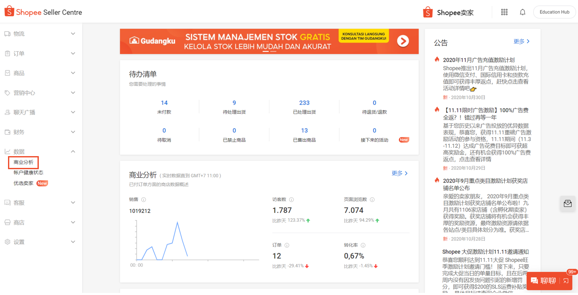This screenshot has height=295, width=578.
Task: Click the 客服 icon in sidebar
Action: 7,203
